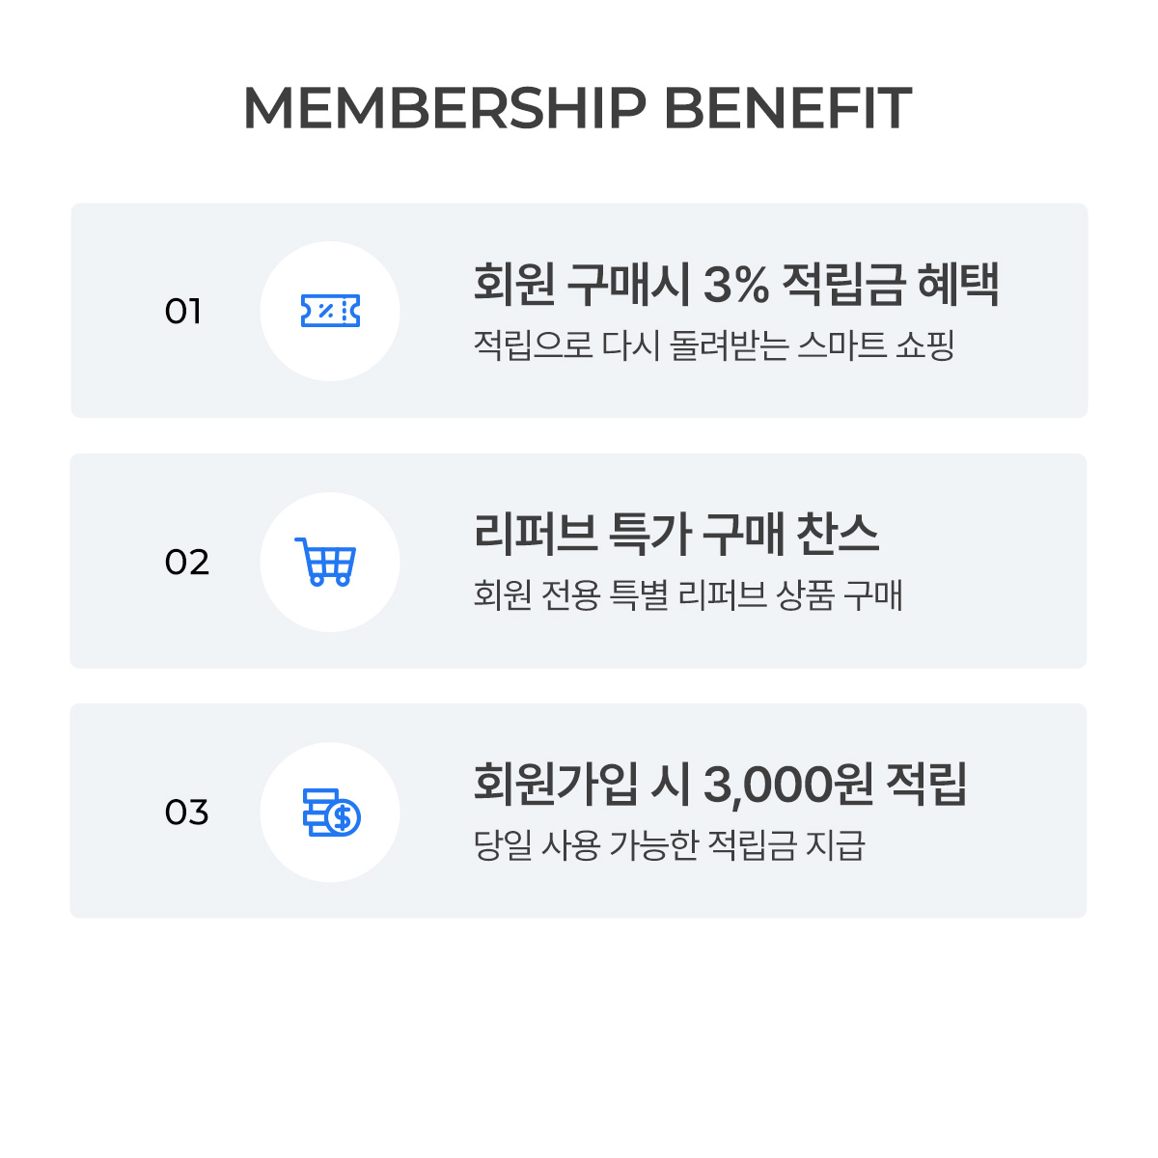1158x1158 pixels.
Task: Click the 3,000원 amount in third heading
Action: tap(788, 784)
